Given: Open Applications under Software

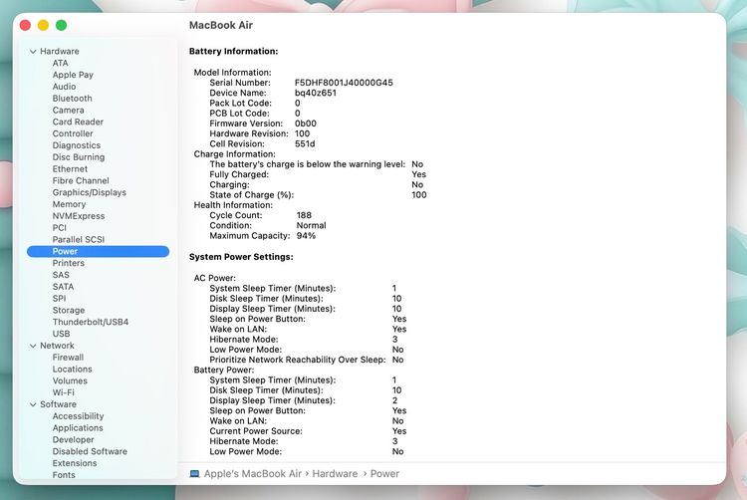Looking at the screenshot, I should click(78, 428).
